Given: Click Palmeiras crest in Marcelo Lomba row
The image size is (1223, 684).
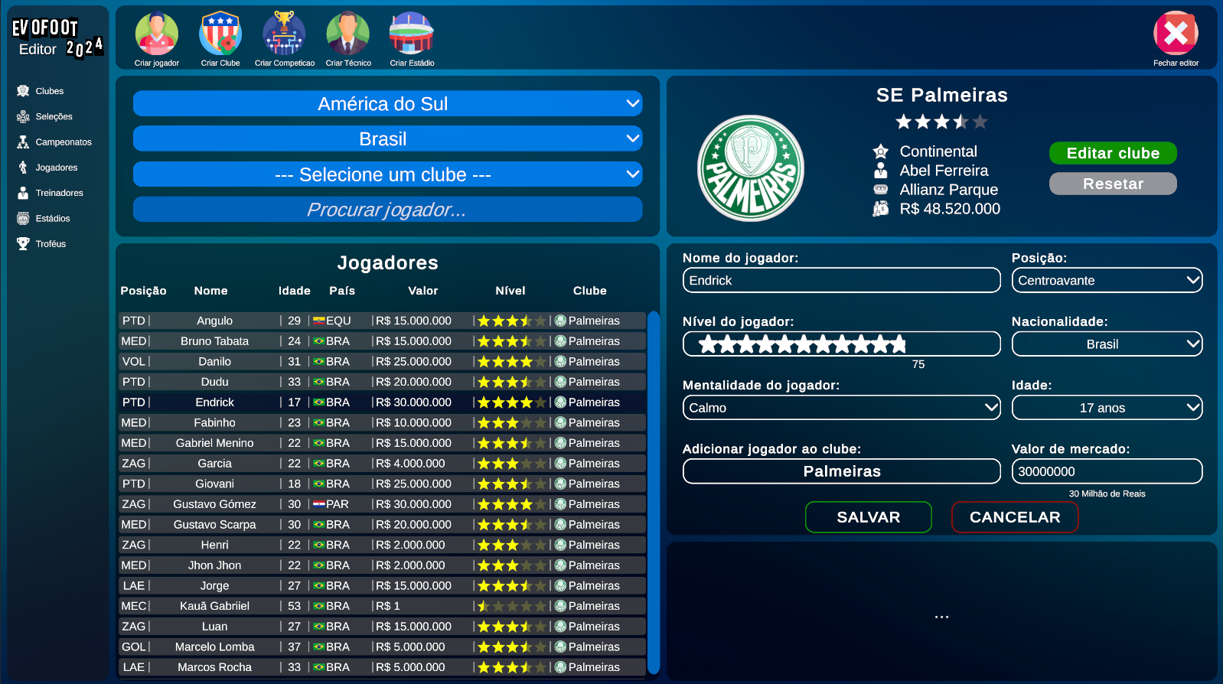Looking at the screenshot, I should (x=560, y=647).
